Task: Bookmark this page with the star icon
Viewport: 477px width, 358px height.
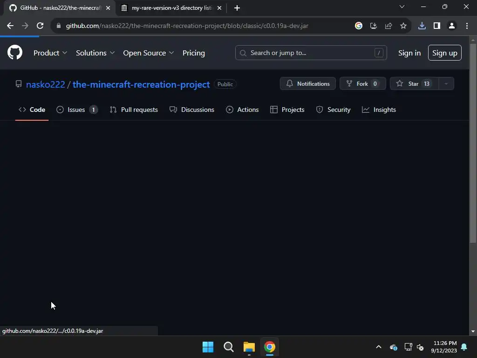Action: click(403, 26)
